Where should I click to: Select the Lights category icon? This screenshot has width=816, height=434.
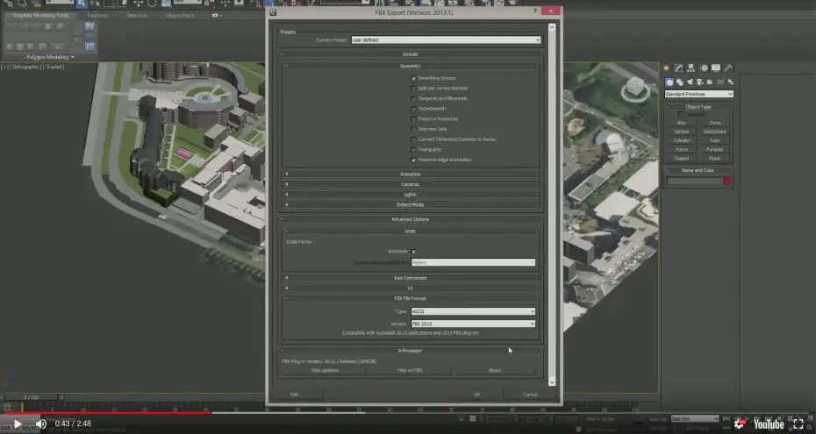click(x=690, y=82)
